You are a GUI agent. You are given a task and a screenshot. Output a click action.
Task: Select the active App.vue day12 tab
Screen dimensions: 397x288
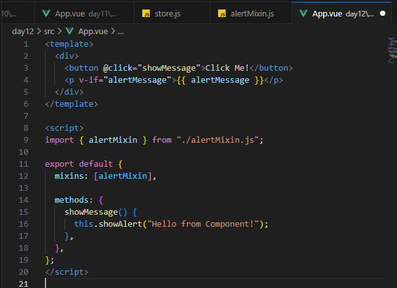point(341,13)
